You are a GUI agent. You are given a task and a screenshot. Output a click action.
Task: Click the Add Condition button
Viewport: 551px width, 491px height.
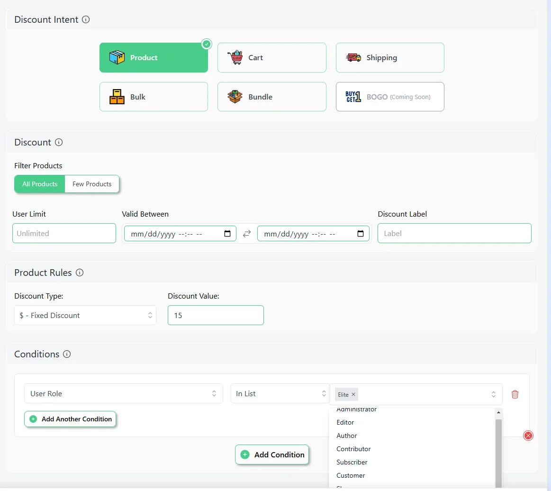click(x=272, y=455)
